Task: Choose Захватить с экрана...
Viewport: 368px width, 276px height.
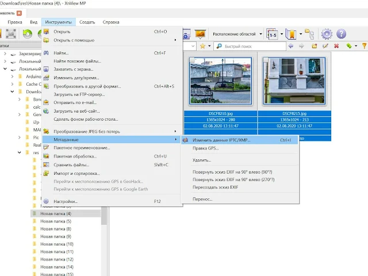Action: pos(112,69)
